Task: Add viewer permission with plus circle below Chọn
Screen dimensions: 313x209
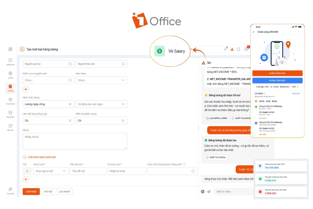Action: point(26,89)
